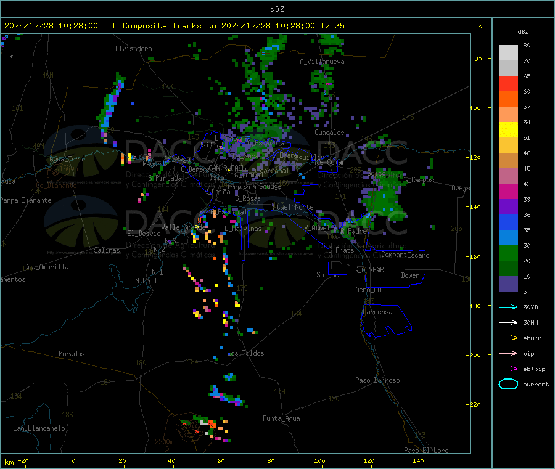Click the 'Morados' map label
The width and height of the screenshot is (555, 469).
click(x=72, y=354)
